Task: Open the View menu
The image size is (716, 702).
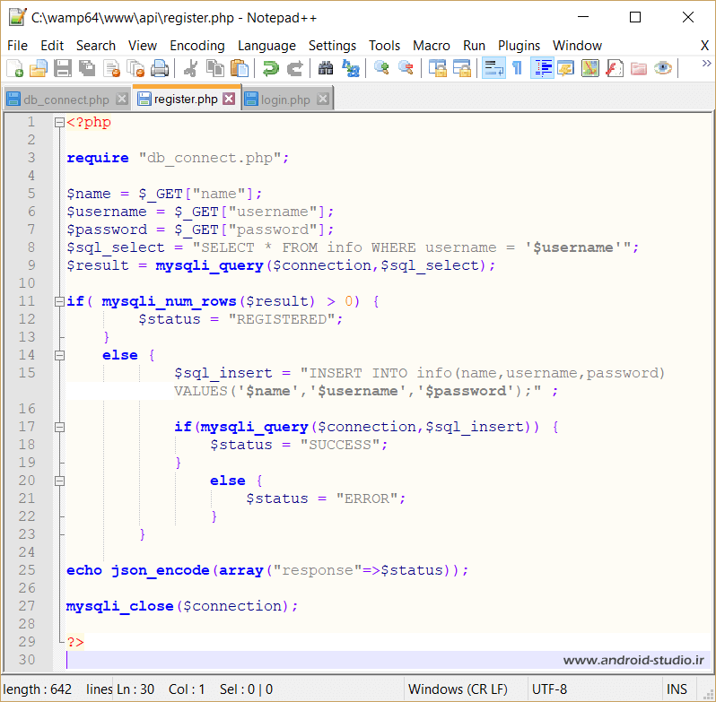Action: tap(143, 46)
